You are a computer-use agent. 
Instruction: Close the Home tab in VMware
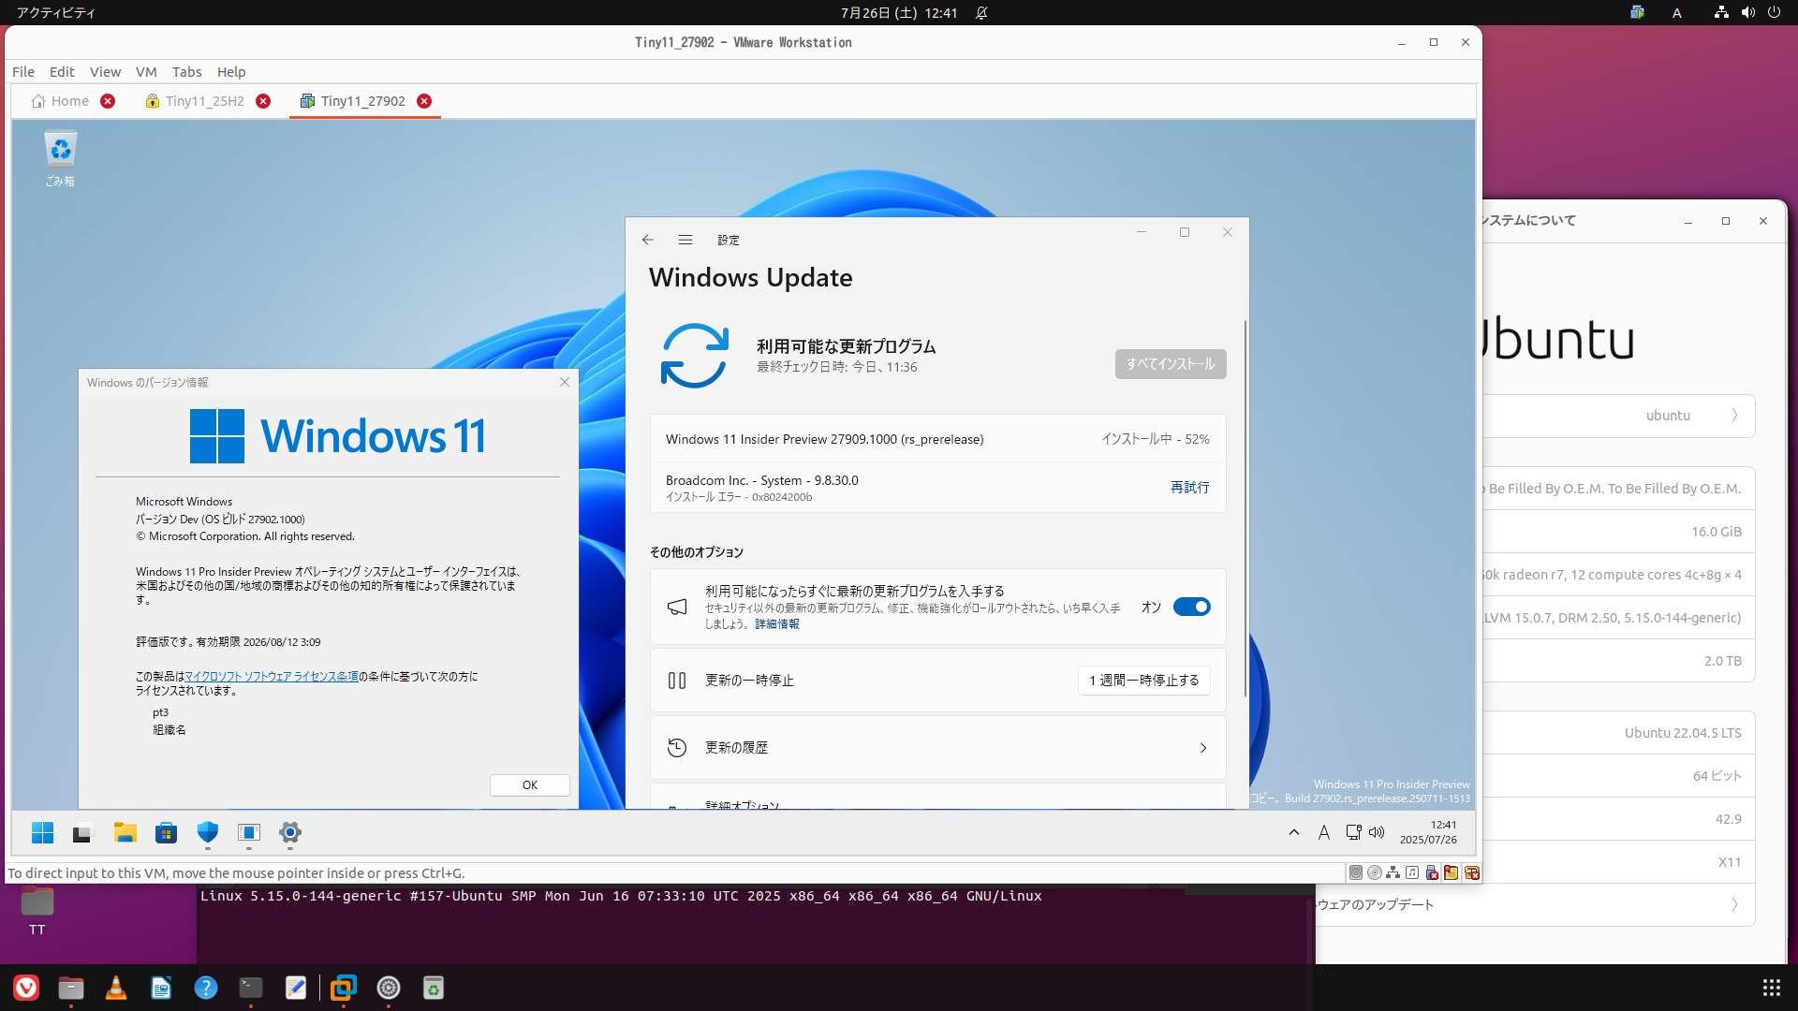(x=108, y=101)
